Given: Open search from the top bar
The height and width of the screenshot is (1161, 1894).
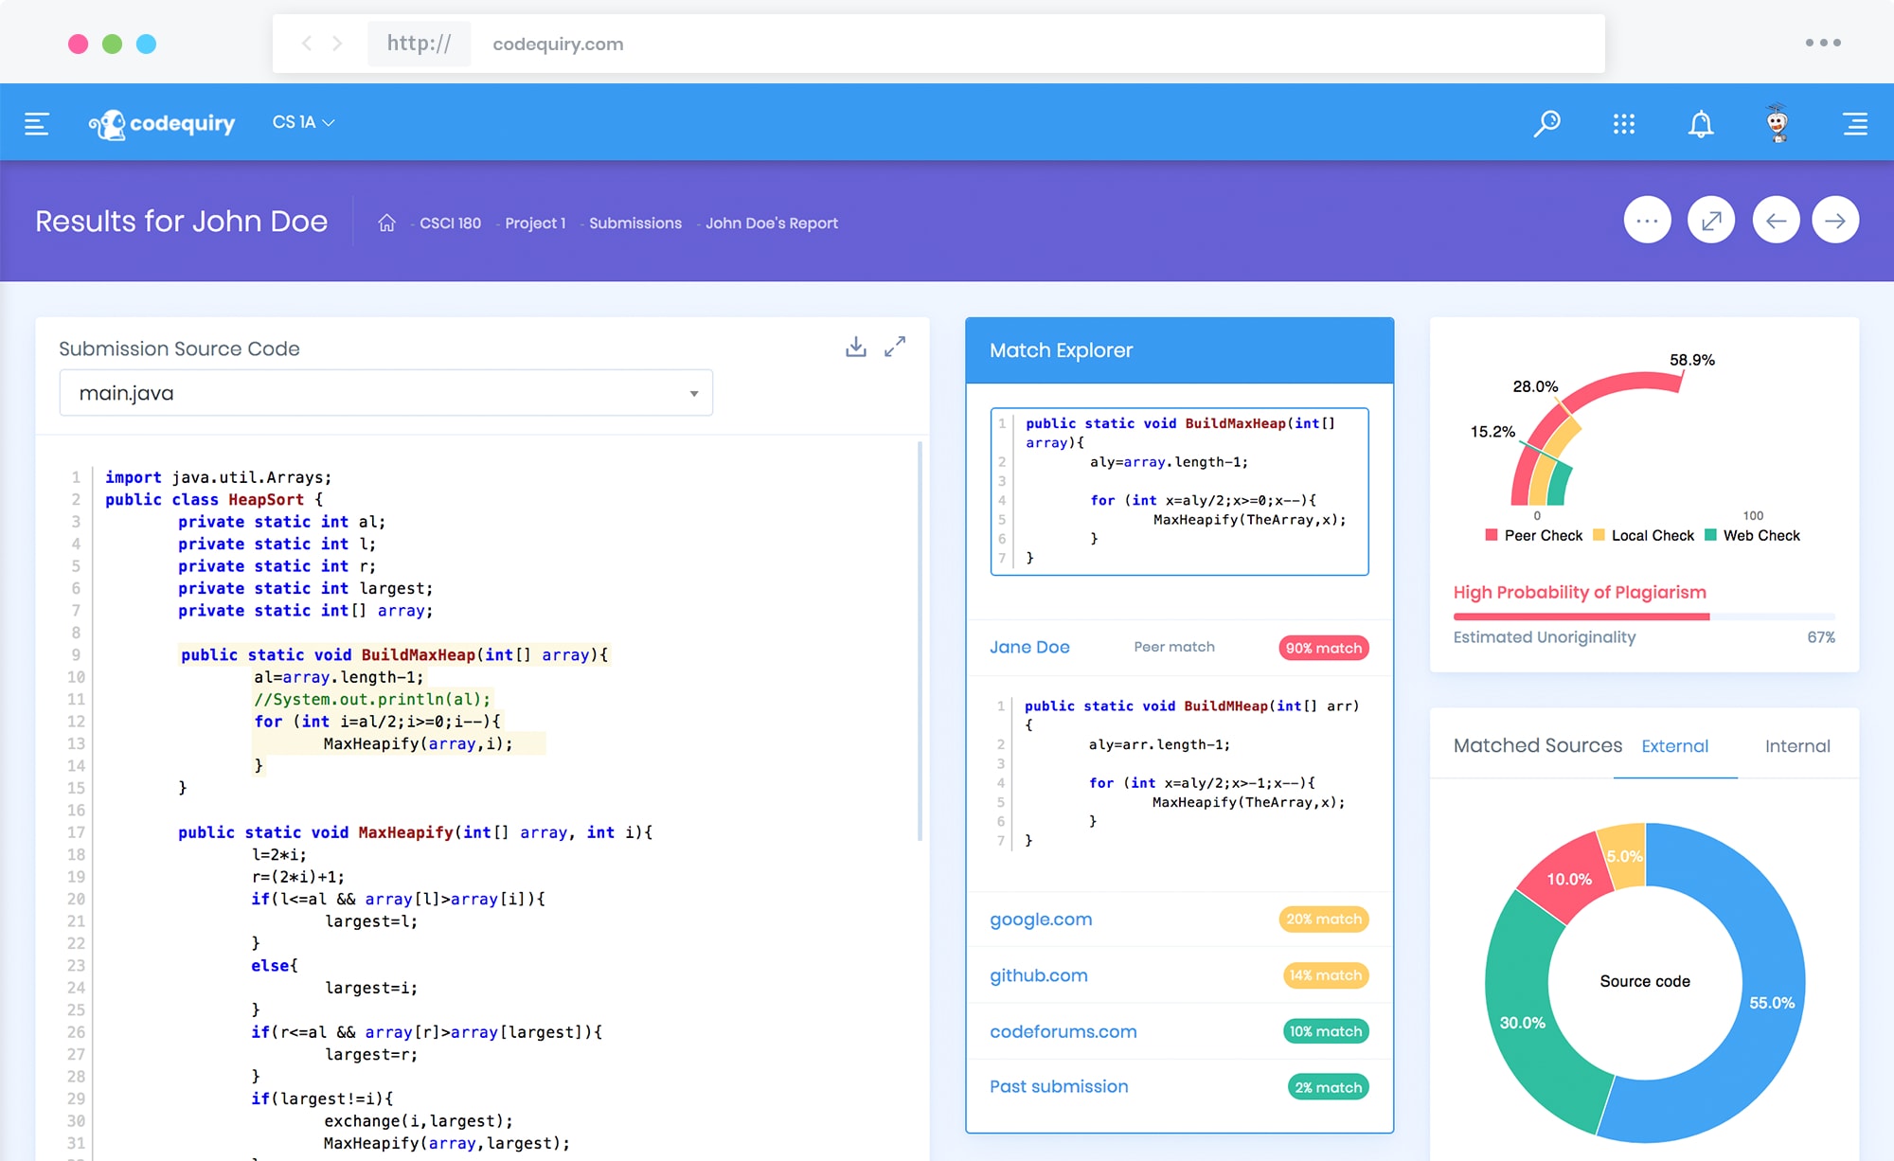Looking at the screenshot, I should point(1547,123).
